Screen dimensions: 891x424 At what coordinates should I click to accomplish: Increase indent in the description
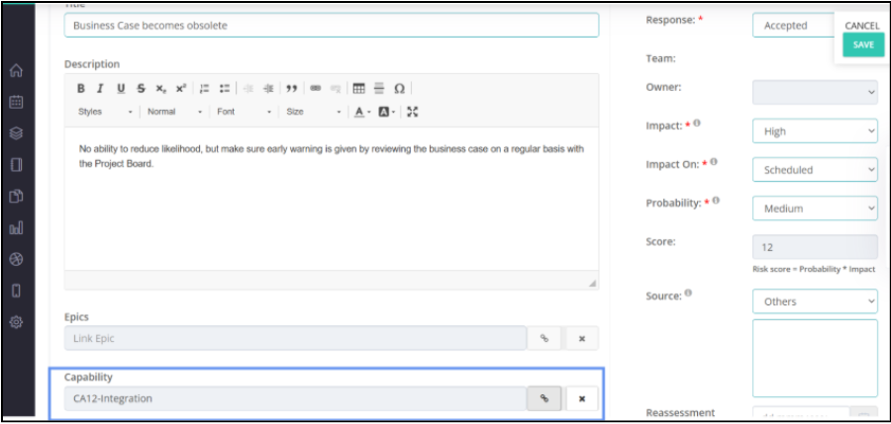tap(268, 89)
